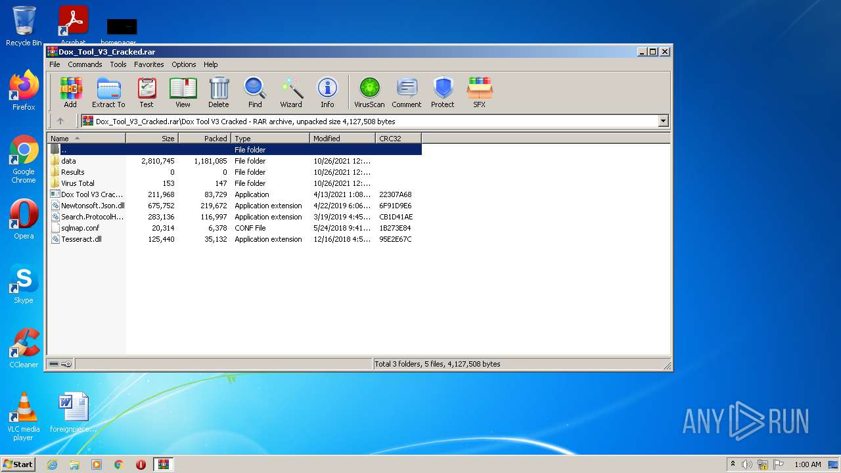Launch the Wizard tool
Image resolution: width=841 pixels, height=473 pixels.
(291, 92)
